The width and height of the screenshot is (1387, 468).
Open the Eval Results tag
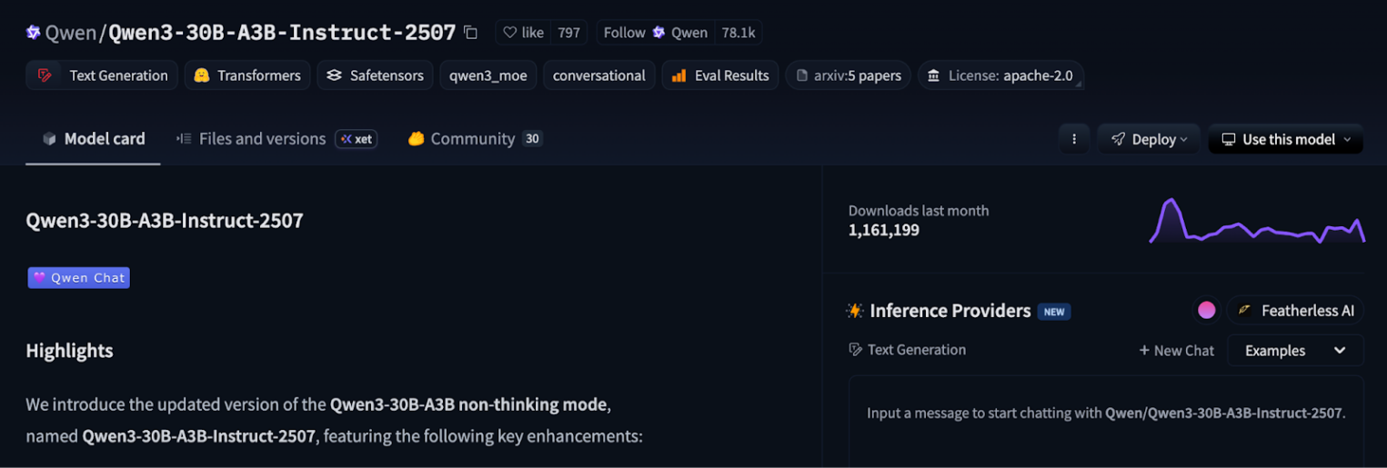click(x=720, y=75)
